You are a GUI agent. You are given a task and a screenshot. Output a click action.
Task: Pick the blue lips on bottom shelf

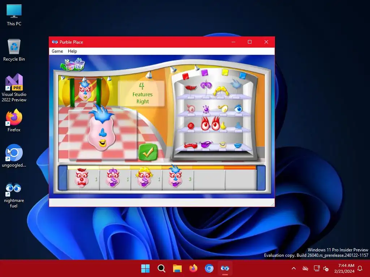238,146
